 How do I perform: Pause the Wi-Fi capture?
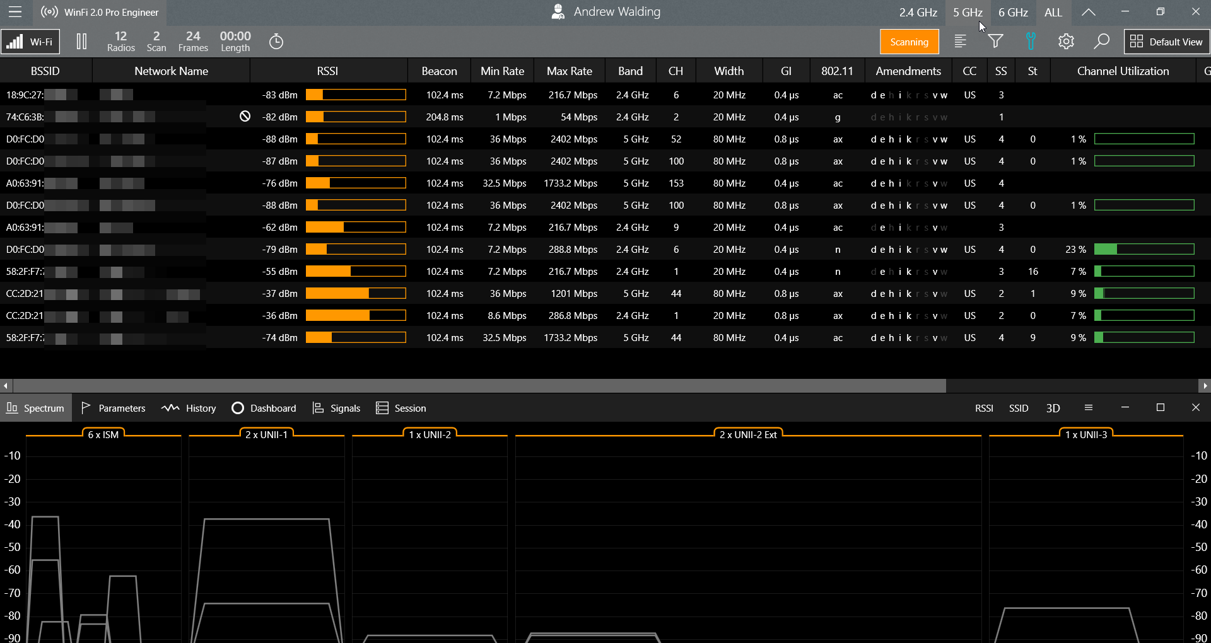(x=81, y=41)
